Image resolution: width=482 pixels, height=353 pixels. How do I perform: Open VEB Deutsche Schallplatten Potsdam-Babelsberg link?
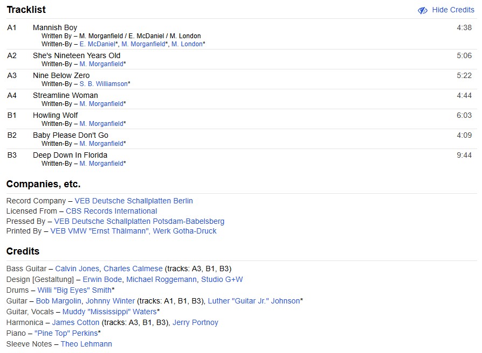[139, 221]
